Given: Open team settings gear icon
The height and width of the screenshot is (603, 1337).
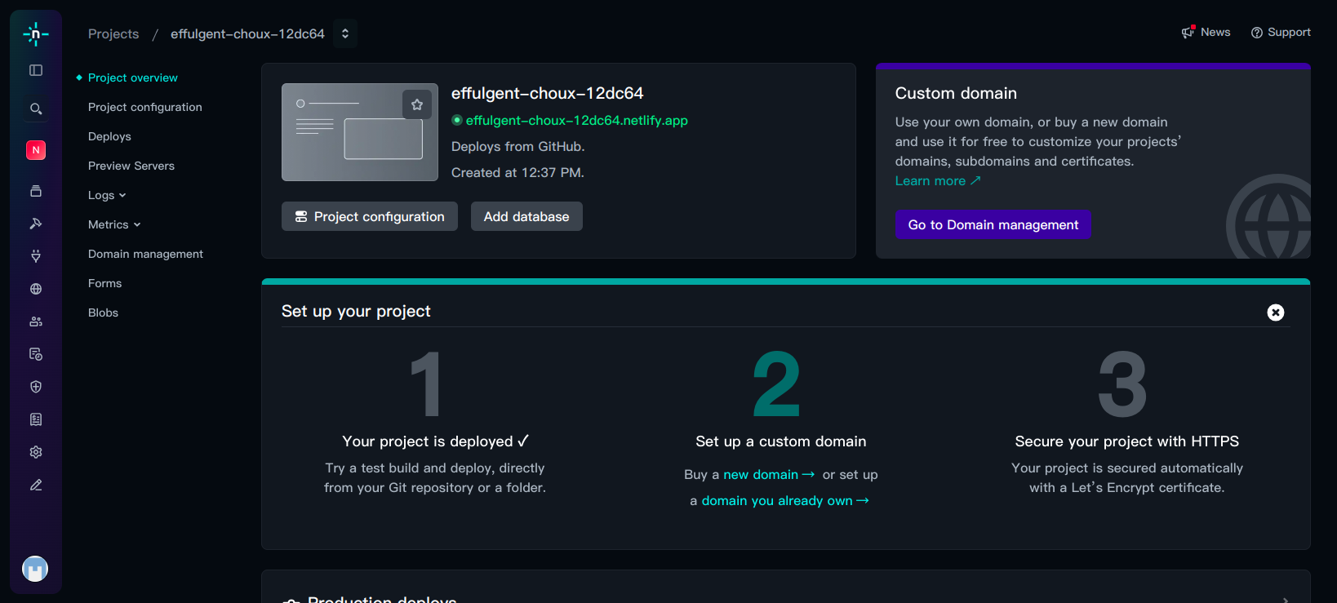Looking at the screenshot, I should click(x=36, y=452).
